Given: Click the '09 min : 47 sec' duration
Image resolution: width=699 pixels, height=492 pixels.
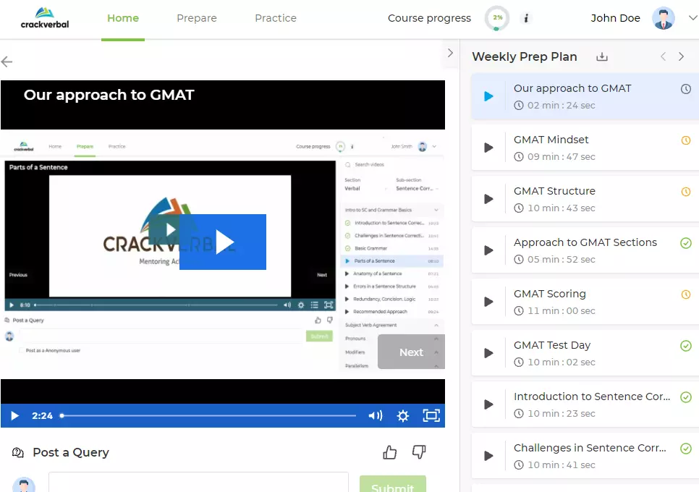Looking at the screenshot, I should (562, 156).
